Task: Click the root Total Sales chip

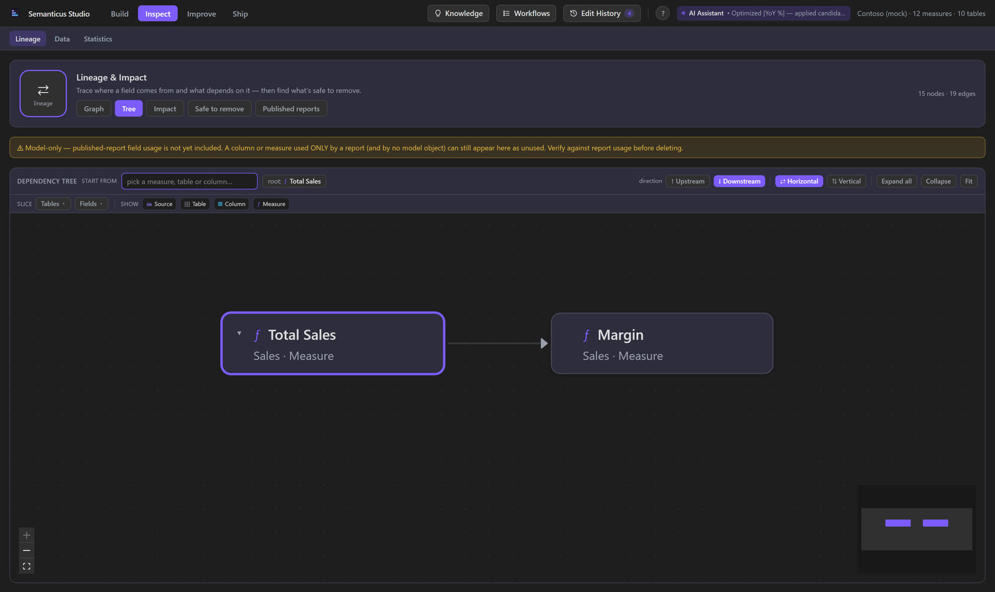Action: [x=294, y=181]
